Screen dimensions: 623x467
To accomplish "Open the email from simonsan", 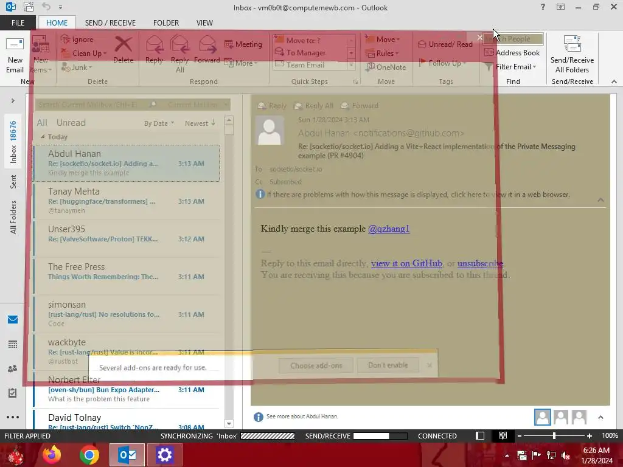I will pos(127,314).
